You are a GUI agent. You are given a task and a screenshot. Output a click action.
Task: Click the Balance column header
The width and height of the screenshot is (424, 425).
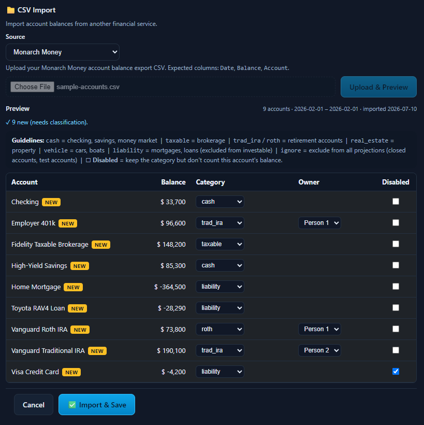click(x=173, y=182)
